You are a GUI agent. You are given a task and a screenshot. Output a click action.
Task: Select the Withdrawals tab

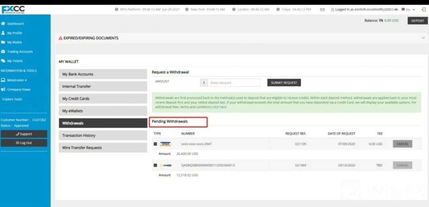(103, 123)
